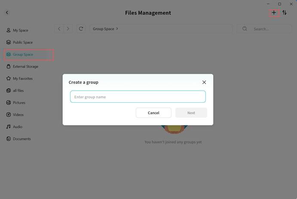Open the Videos category

(18, 115)
